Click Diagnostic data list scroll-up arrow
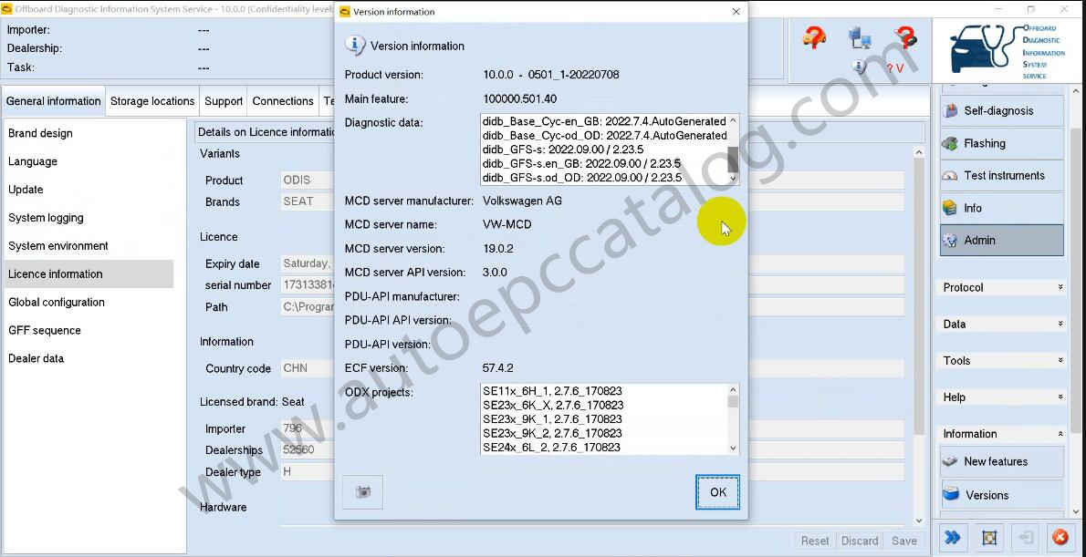The height and width of the screenshot is (557, 1086). (733, 120)
